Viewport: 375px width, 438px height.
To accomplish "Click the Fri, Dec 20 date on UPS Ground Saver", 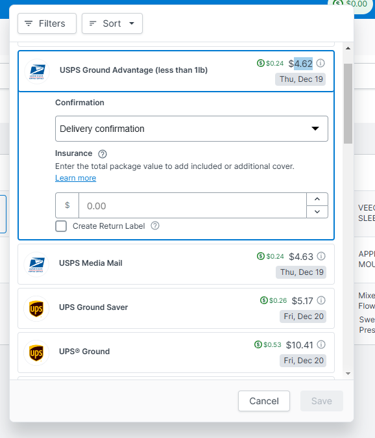I will click(303, 316).
